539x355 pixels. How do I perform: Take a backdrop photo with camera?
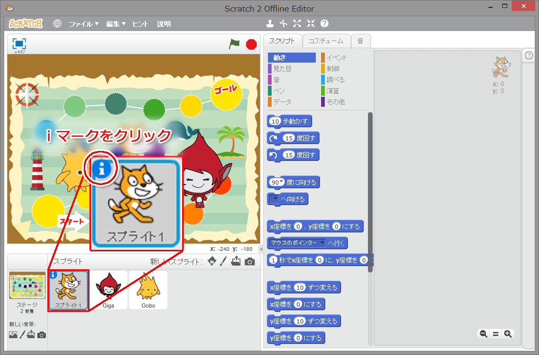[x=42, y=334]
